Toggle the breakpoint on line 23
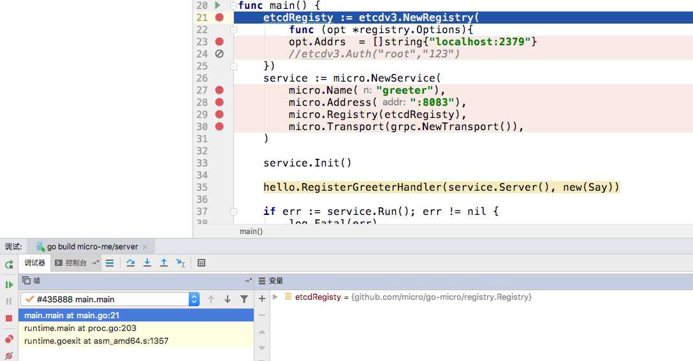 tap(219, 41)
